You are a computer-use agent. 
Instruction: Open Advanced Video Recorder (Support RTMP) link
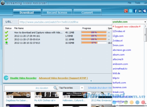click(63, 78)
